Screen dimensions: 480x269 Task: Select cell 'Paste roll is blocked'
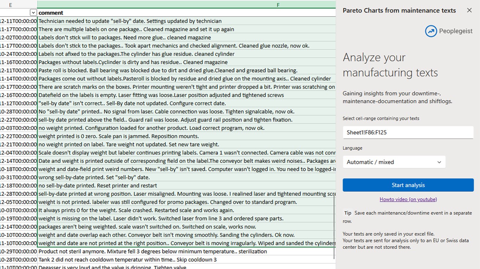click(187, 70)
